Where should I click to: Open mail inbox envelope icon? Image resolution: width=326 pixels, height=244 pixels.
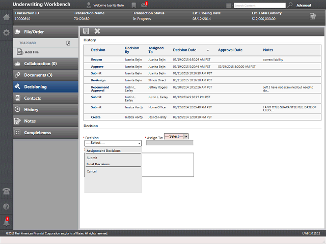(144, 5)
